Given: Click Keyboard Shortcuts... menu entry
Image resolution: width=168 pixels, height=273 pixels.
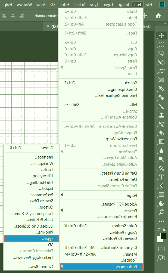Looking at the screenshot, I should [118, 248].
